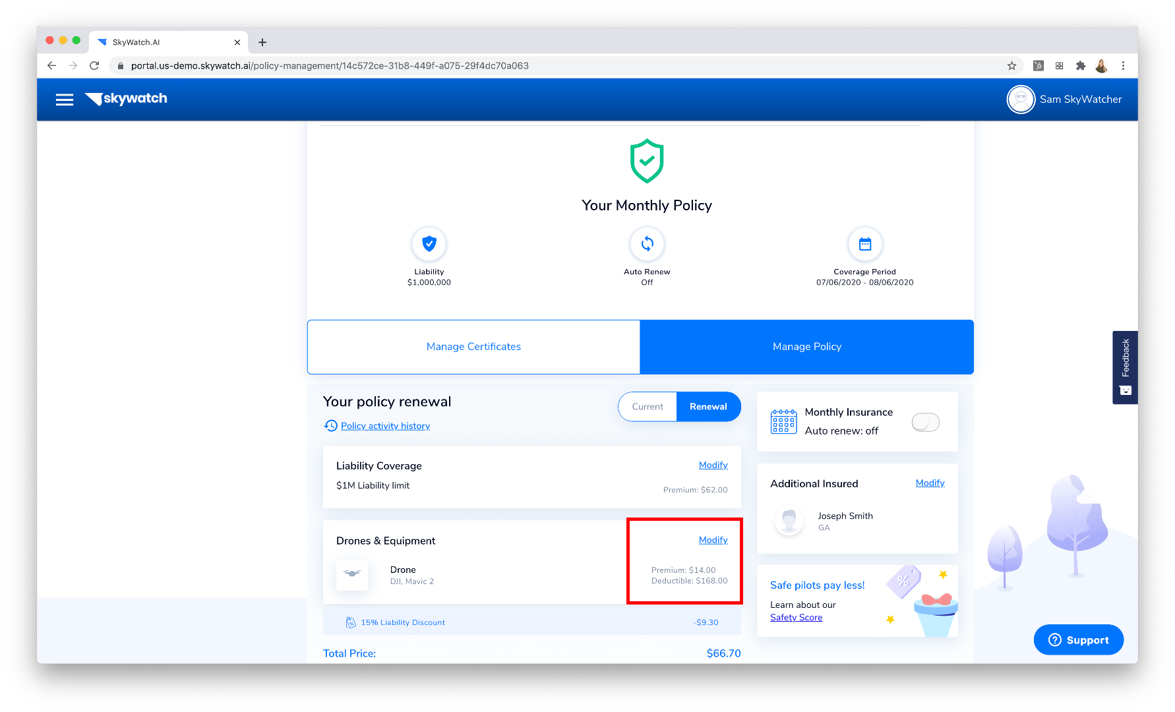Close the SkyWatch.AI tab
1175x712 pixels.
click(237, 42)
